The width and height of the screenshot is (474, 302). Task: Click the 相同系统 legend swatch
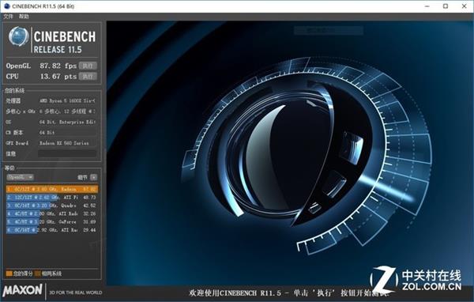(37, 274)
